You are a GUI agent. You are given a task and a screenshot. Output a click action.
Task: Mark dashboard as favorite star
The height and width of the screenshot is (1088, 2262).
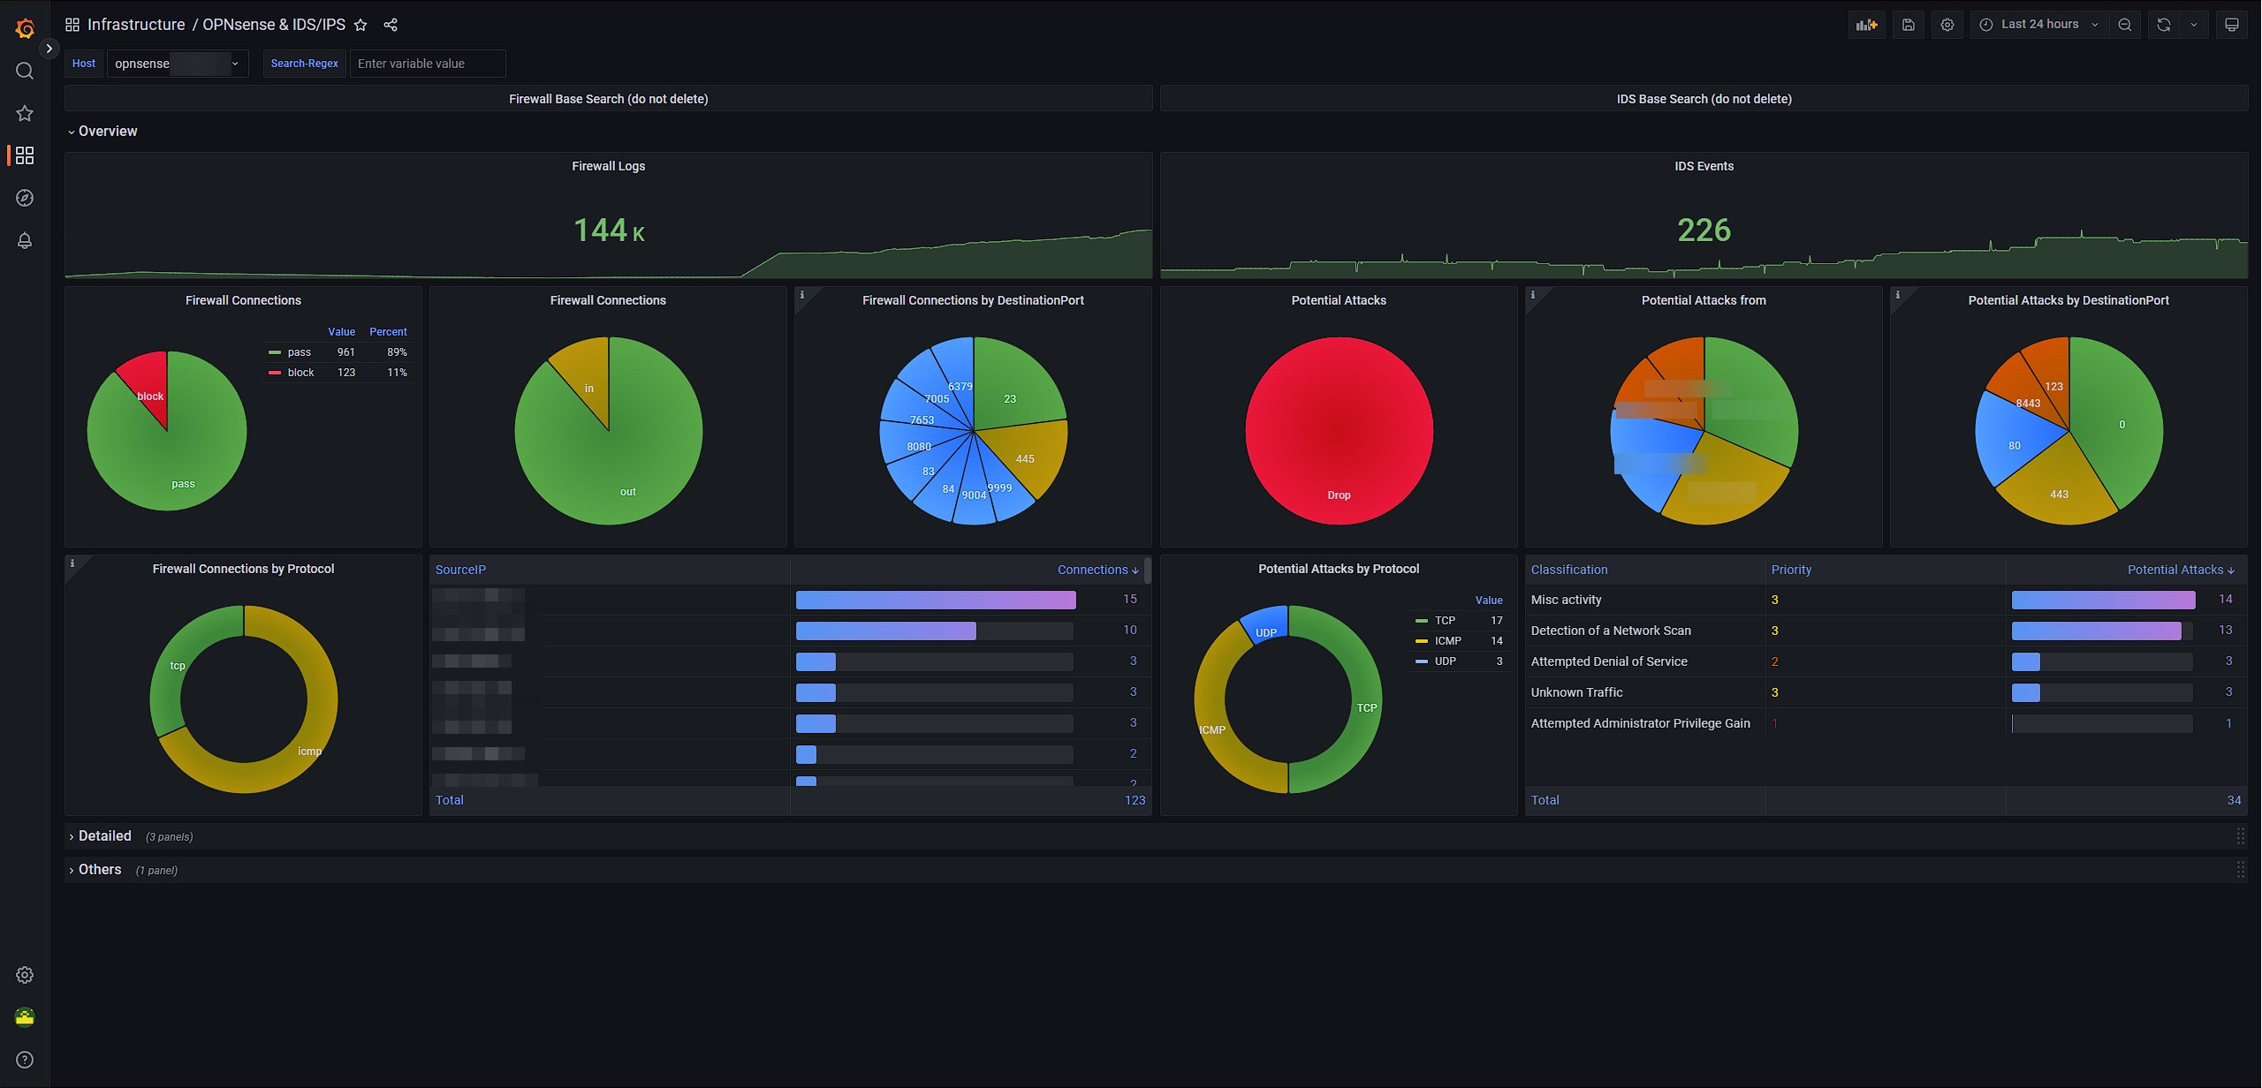point(361,25)
